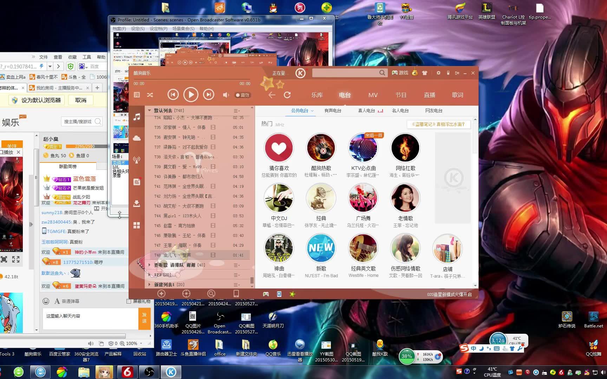The height and width of the screenshot is (379, 607).
Task: Mute the Kugou volume speaker icon
Action: coord(226,95)
